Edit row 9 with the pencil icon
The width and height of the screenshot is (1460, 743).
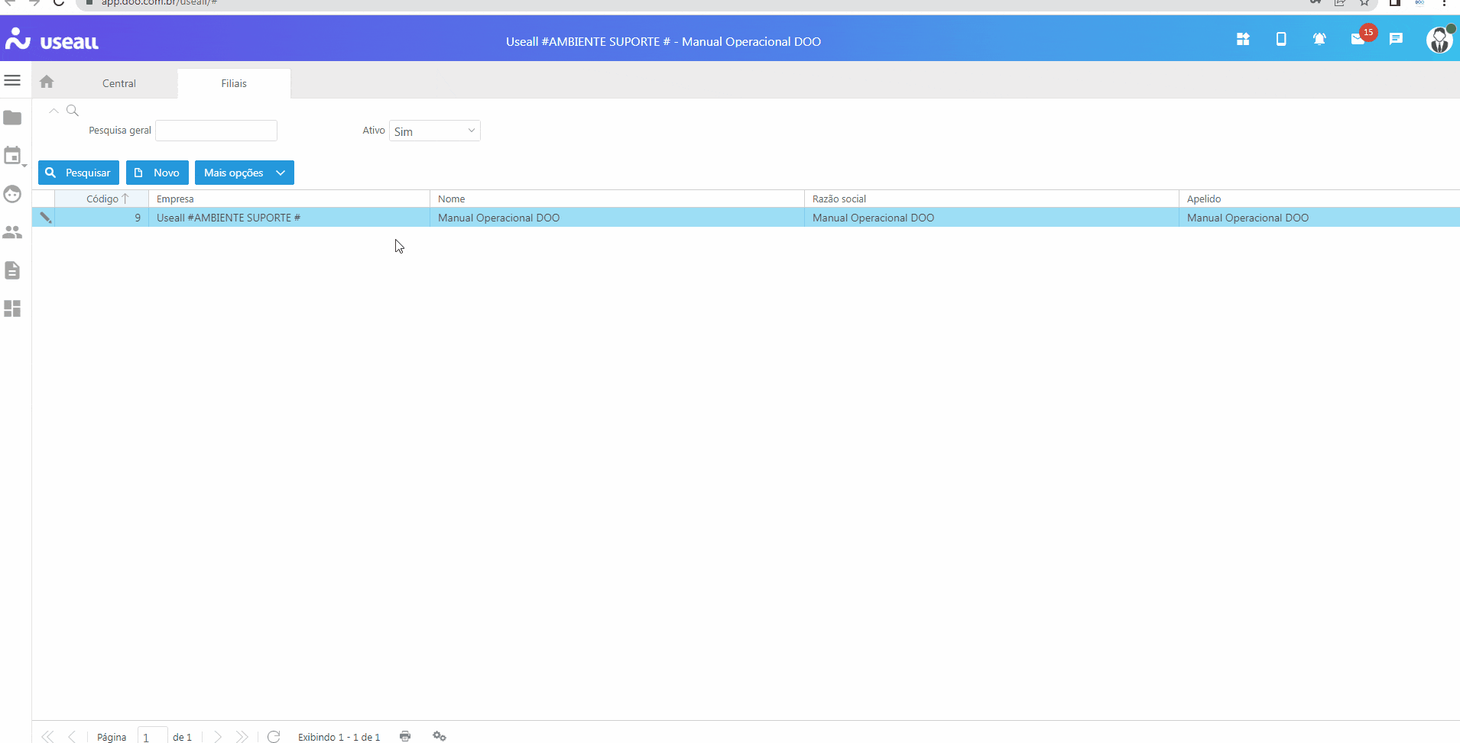45,218
